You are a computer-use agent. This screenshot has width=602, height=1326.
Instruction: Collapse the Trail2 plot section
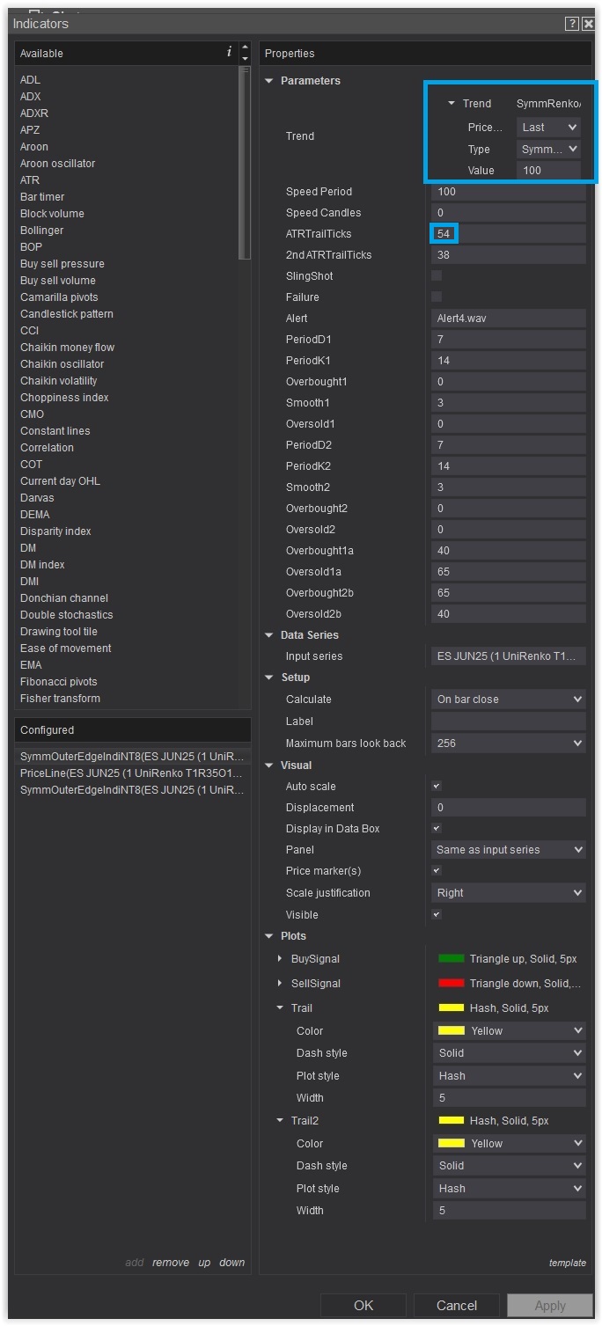point(280,1121)
